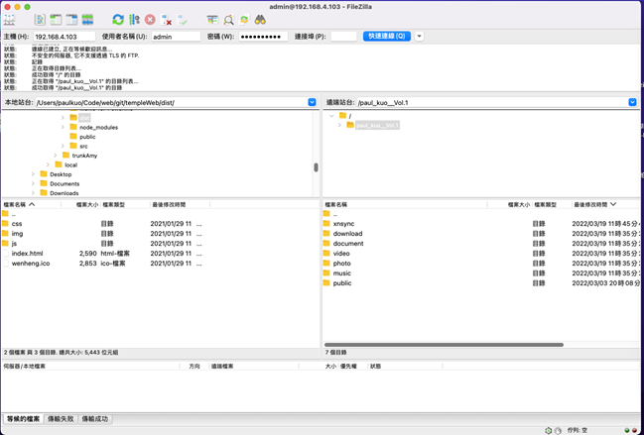Open the local site path dropdown
The height and width of the screenshot is (435, 644).
pos(312,102)
